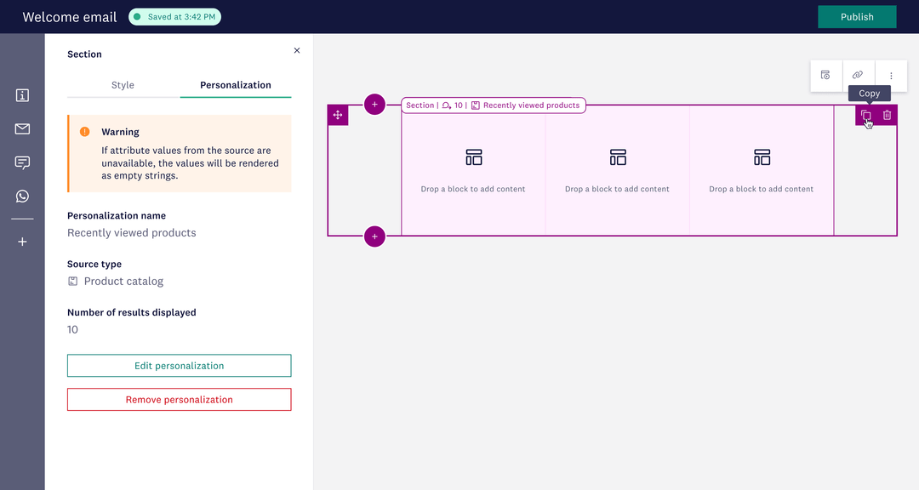The width and height of the screenshot is (919, 490).
Task: Grab the section drag handle icon
Action: tap(338, 114)
